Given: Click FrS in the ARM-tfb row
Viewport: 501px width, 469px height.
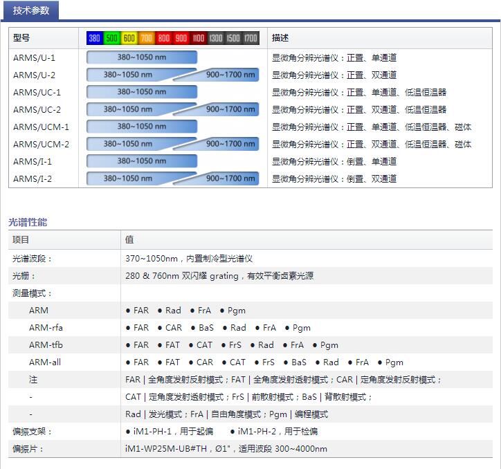Looking at the screenshot, I should (235, 345).
